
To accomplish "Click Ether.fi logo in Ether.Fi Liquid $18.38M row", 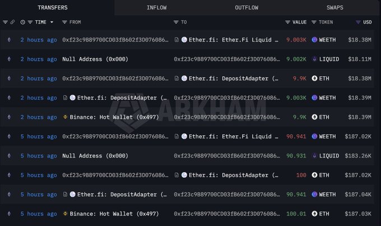I will (x=184, y=40).
